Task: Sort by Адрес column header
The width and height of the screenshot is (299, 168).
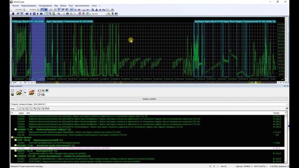Action: (x=21, y=113)
